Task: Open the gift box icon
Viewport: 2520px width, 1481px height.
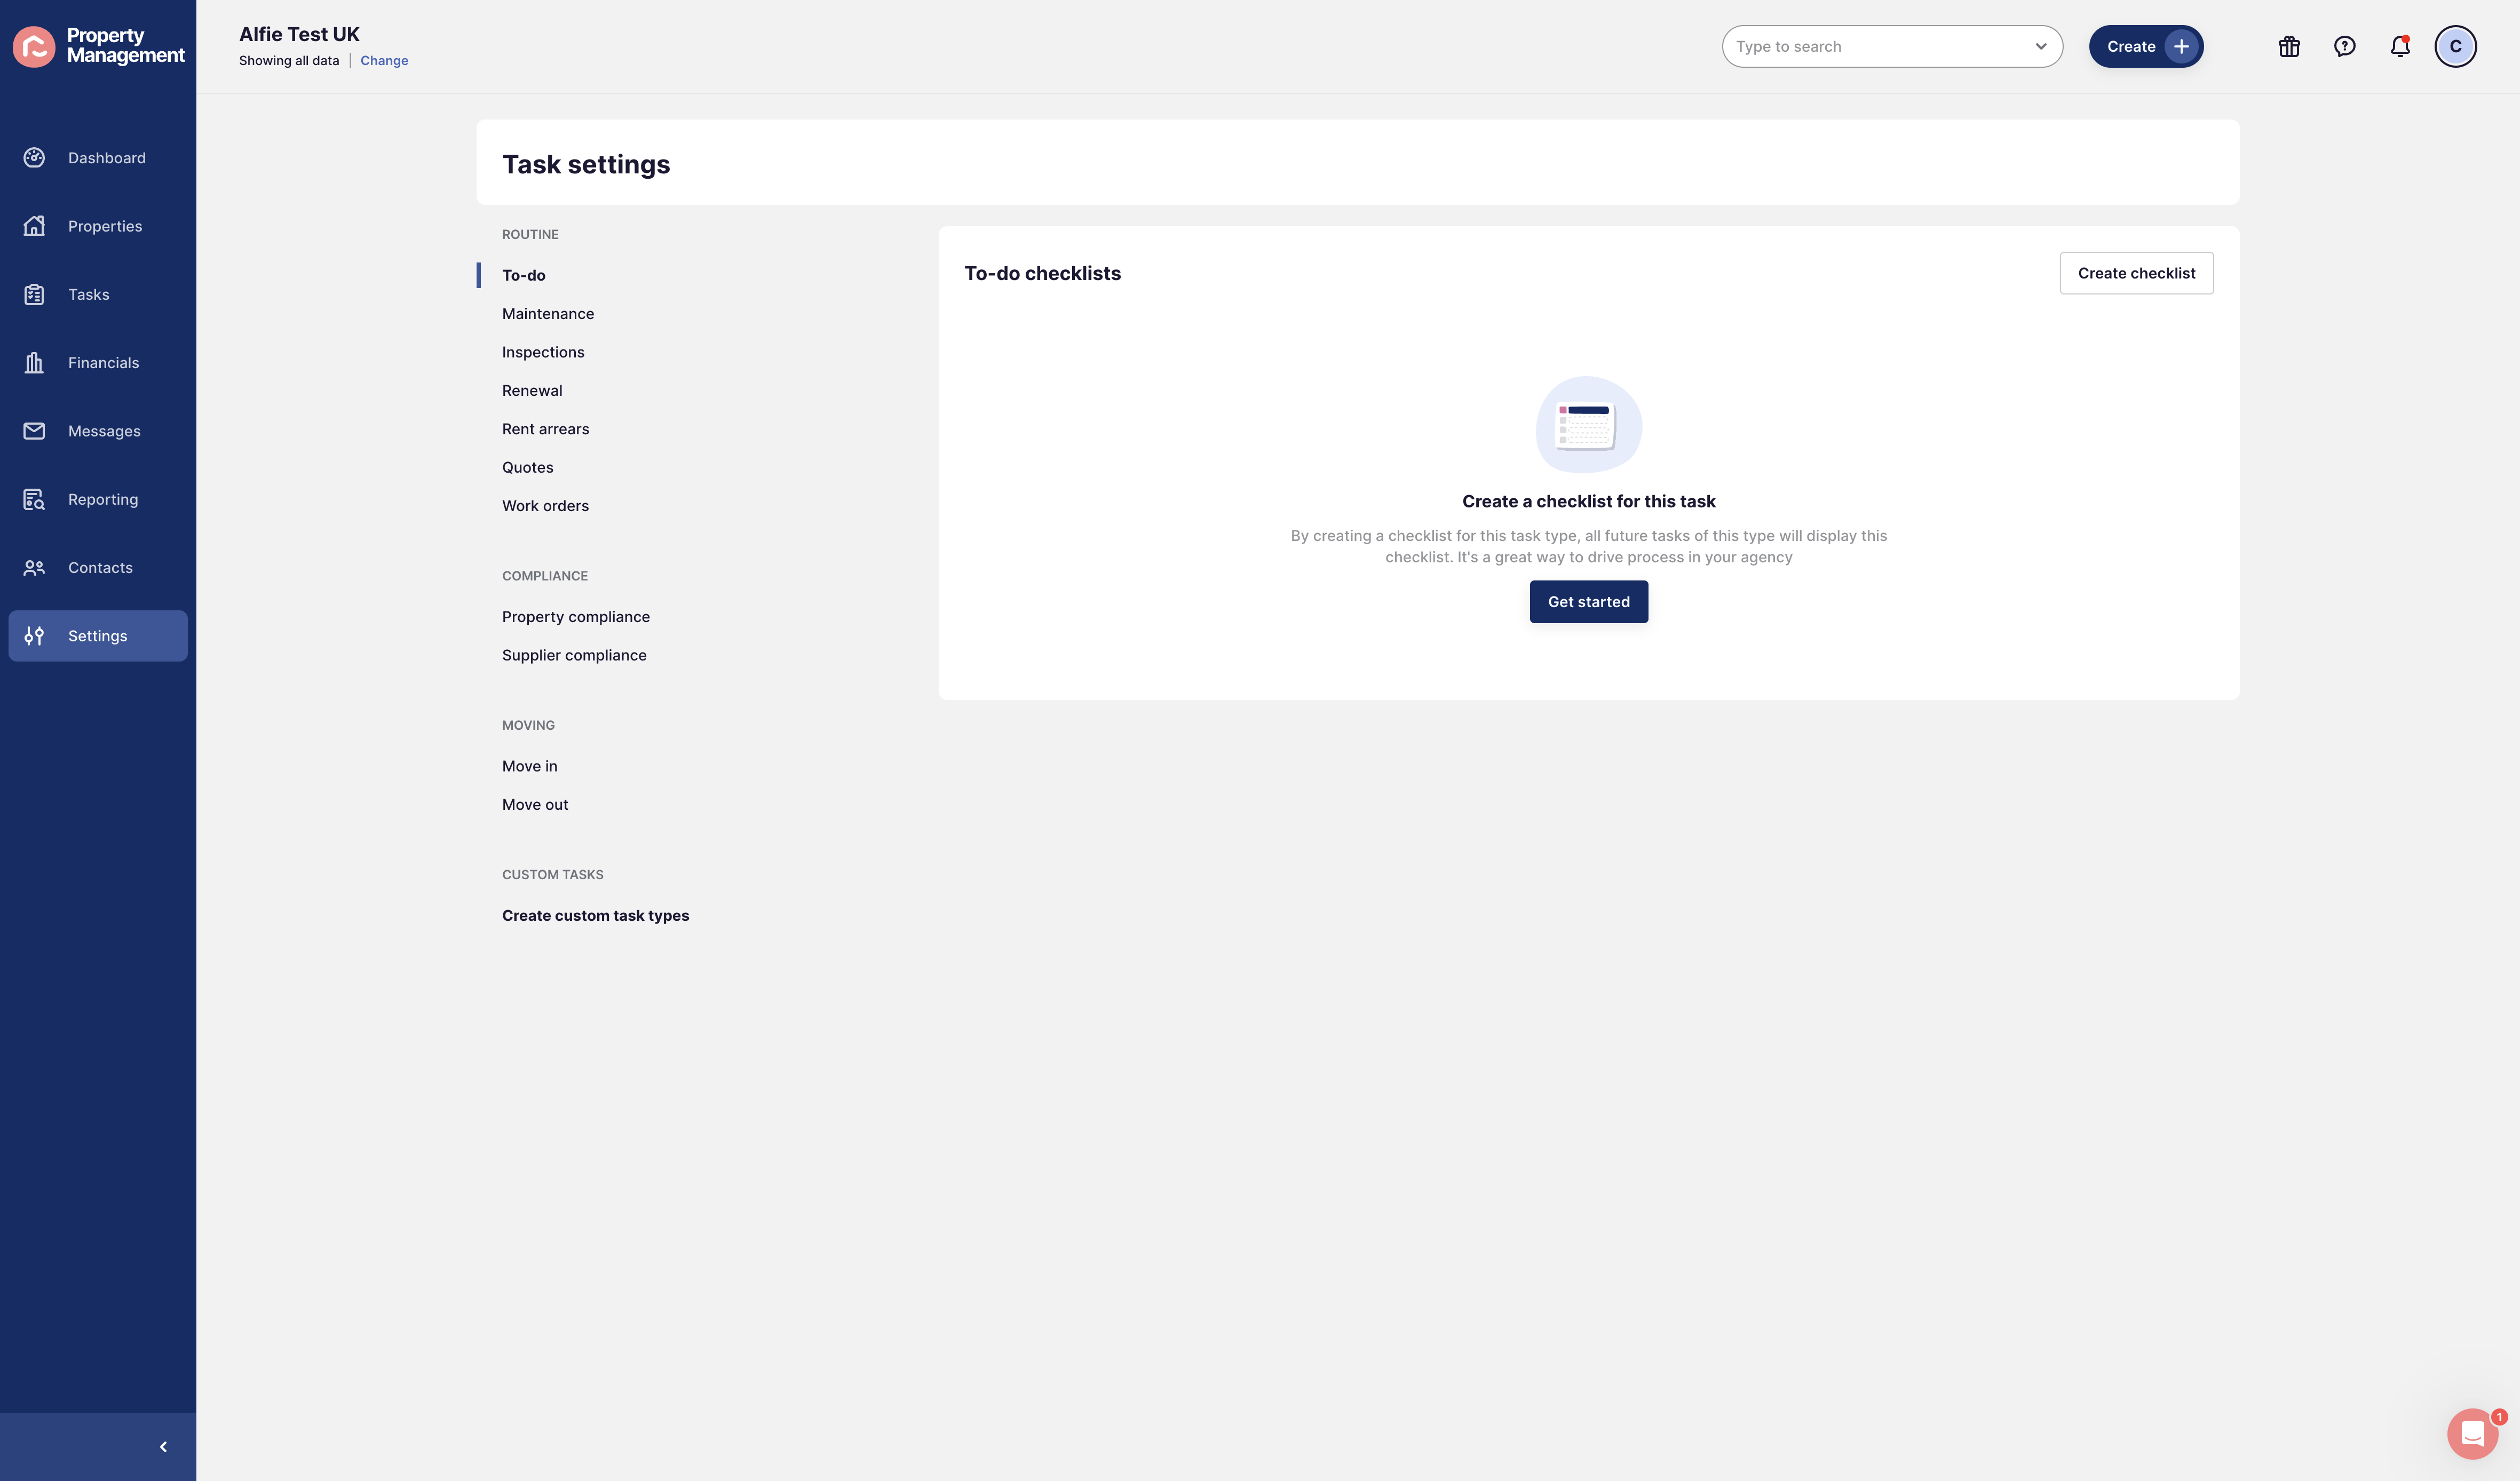Action: [2289, 46]
